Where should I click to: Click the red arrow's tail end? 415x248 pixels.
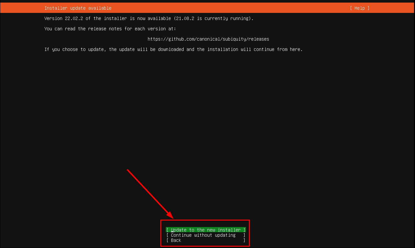point(128,170)
